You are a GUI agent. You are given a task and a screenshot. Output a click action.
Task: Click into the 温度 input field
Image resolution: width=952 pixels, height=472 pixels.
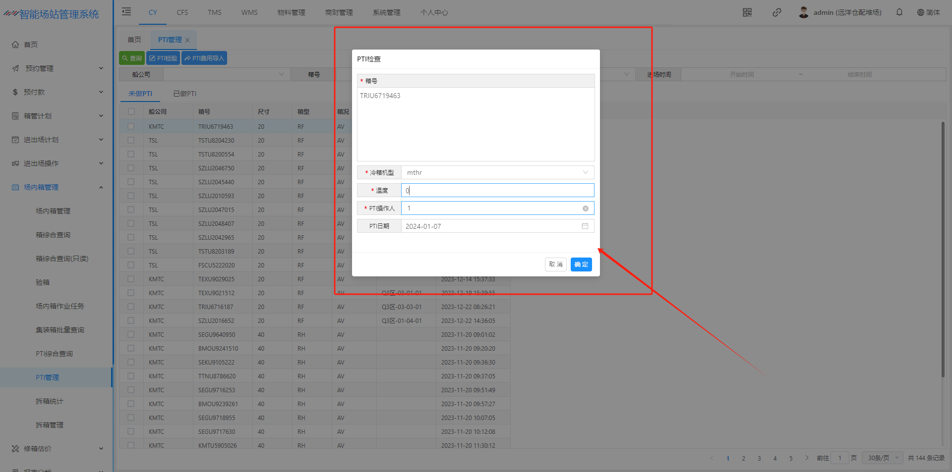pos(497,191)
